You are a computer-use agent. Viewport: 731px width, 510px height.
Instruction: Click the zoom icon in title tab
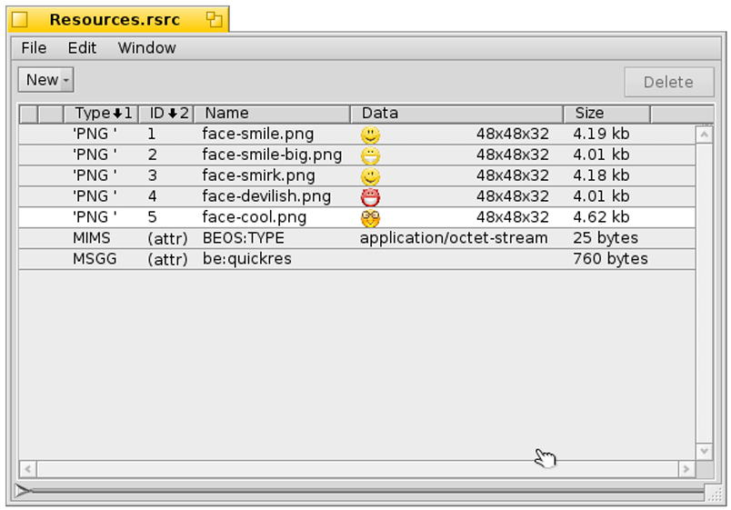[x=214, y=19]
